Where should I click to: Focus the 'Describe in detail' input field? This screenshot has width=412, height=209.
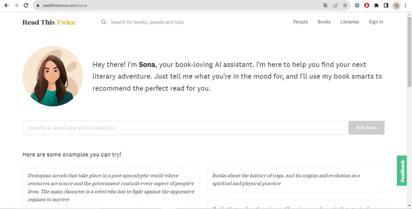pos(184,128)
